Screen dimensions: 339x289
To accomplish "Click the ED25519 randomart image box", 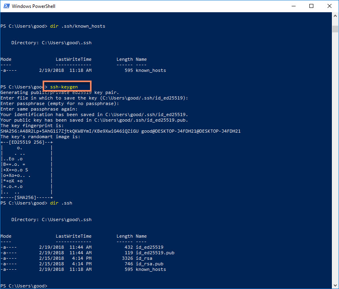I will (x=27, y=170).
